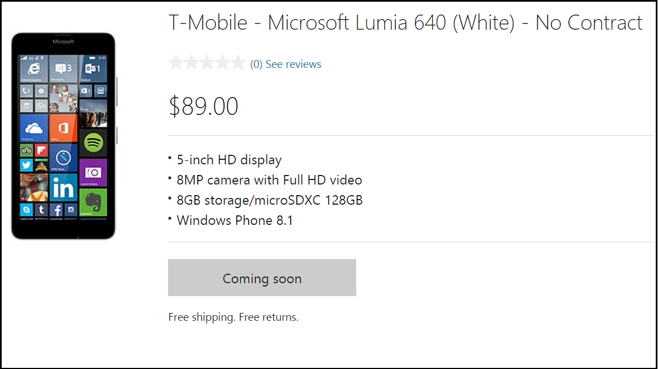Click the HERE Maps compass tile
The image size is (658, 369).
click(x=63, y=158)
